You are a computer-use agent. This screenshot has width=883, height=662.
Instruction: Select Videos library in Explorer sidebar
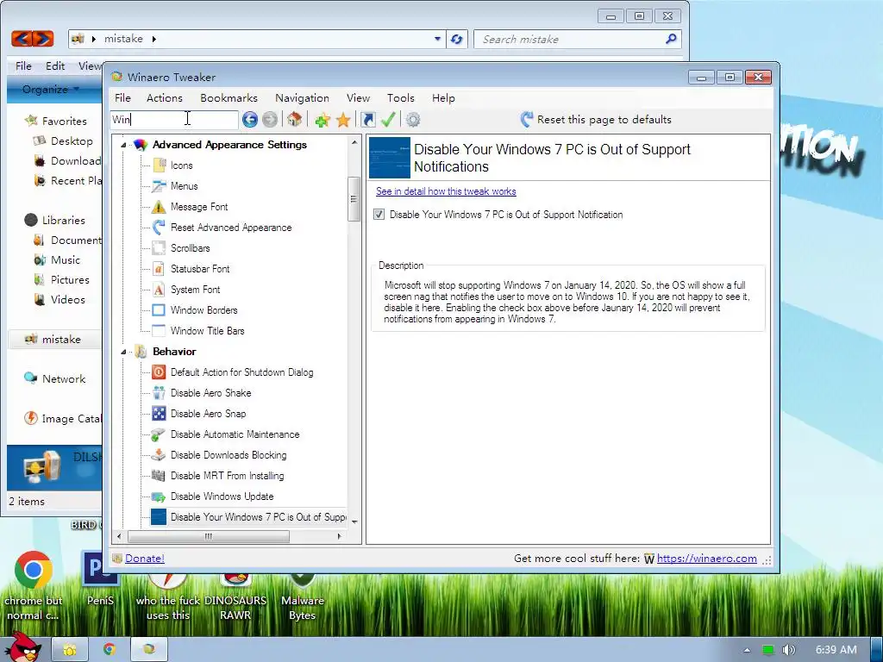pos(67,299)
